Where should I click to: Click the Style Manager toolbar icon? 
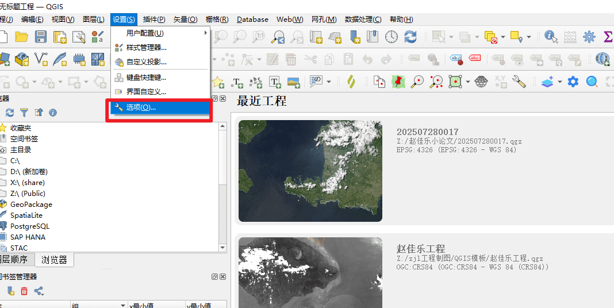[98, 37]
